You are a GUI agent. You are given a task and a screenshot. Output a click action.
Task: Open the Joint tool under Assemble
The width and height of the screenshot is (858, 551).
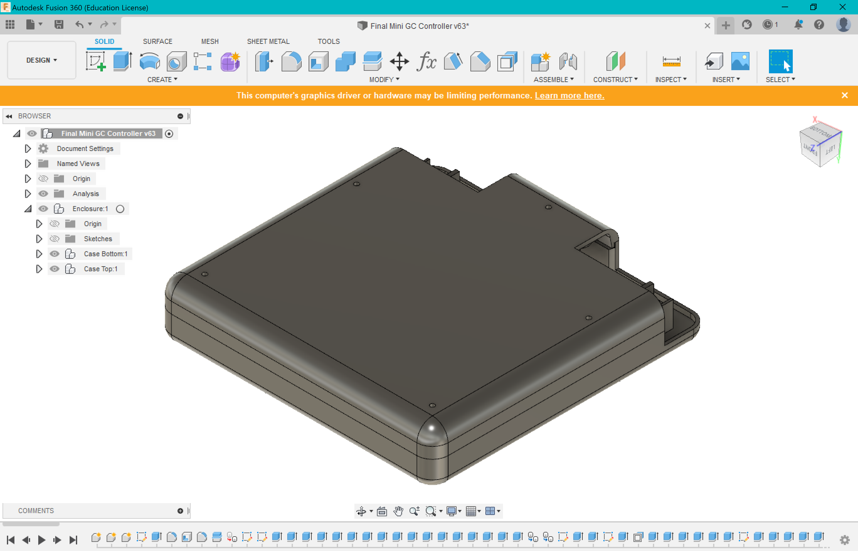(568, 61)
